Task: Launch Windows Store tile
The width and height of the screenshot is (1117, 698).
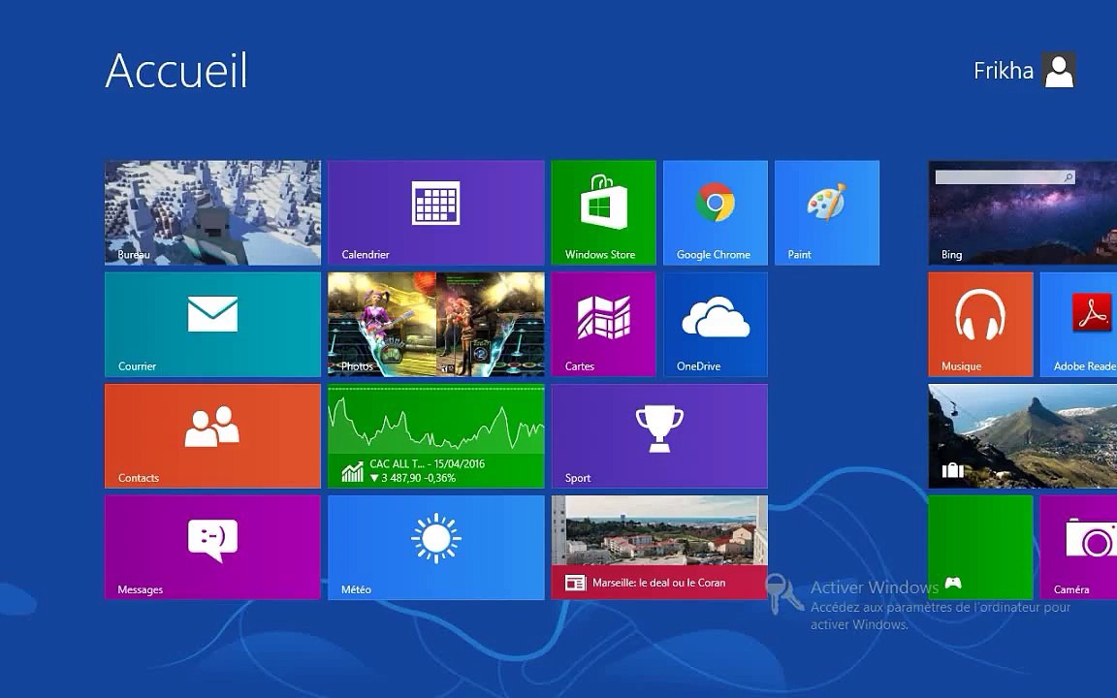Action: (x=603, y=212)
